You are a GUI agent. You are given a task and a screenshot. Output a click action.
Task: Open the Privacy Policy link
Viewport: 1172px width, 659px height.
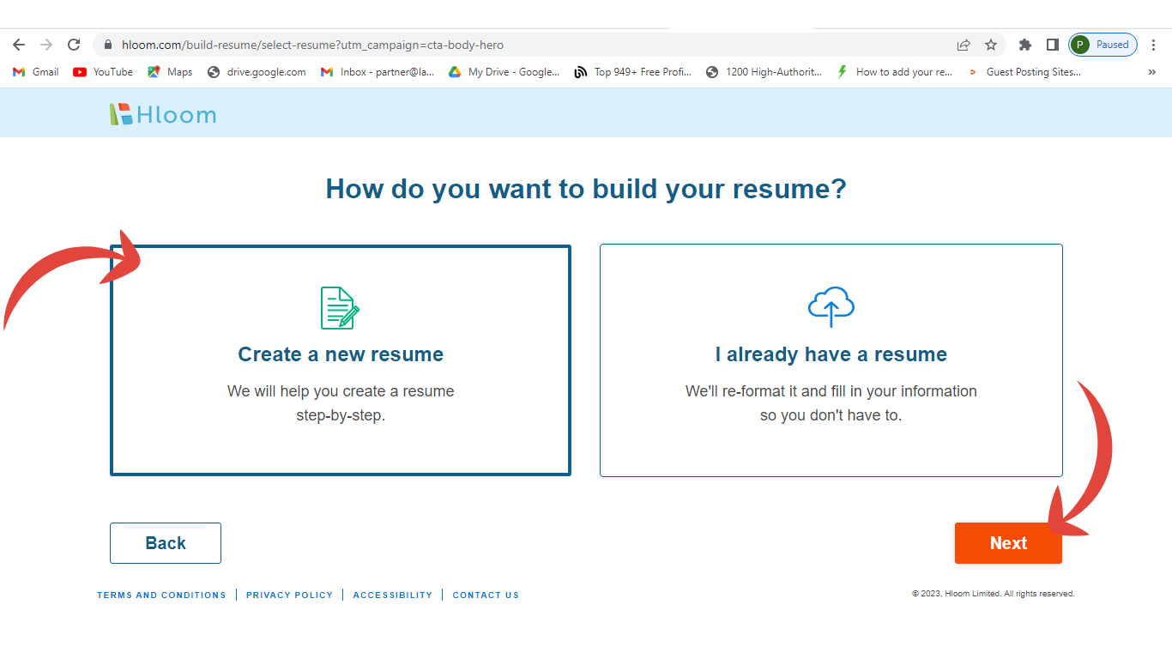(x=289, y=595)
